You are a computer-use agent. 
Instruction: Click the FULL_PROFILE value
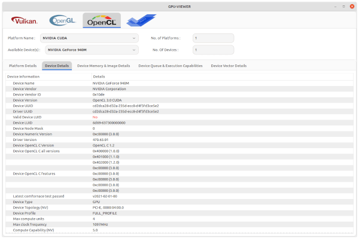[x=105, y=213]
